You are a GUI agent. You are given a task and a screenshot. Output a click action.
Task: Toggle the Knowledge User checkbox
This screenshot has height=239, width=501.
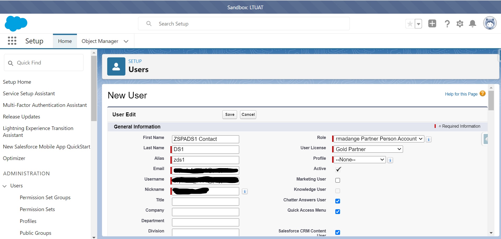pos(338,191)
